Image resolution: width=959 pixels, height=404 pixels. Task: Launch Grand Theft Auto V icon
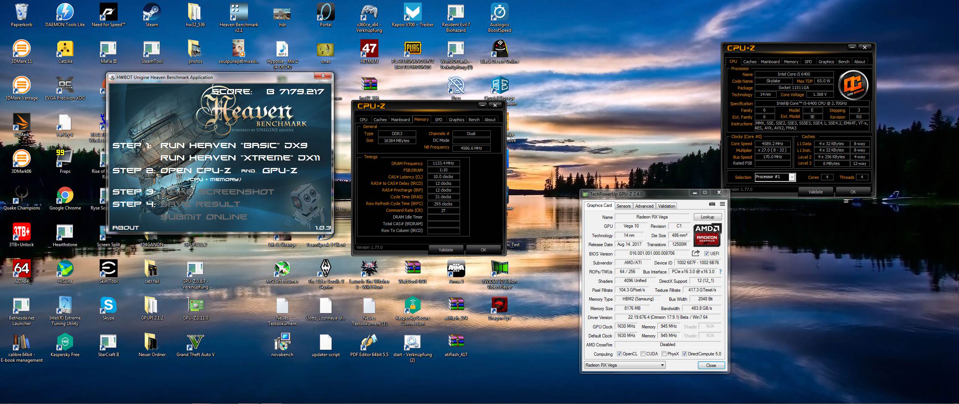[x=195, y=345]
